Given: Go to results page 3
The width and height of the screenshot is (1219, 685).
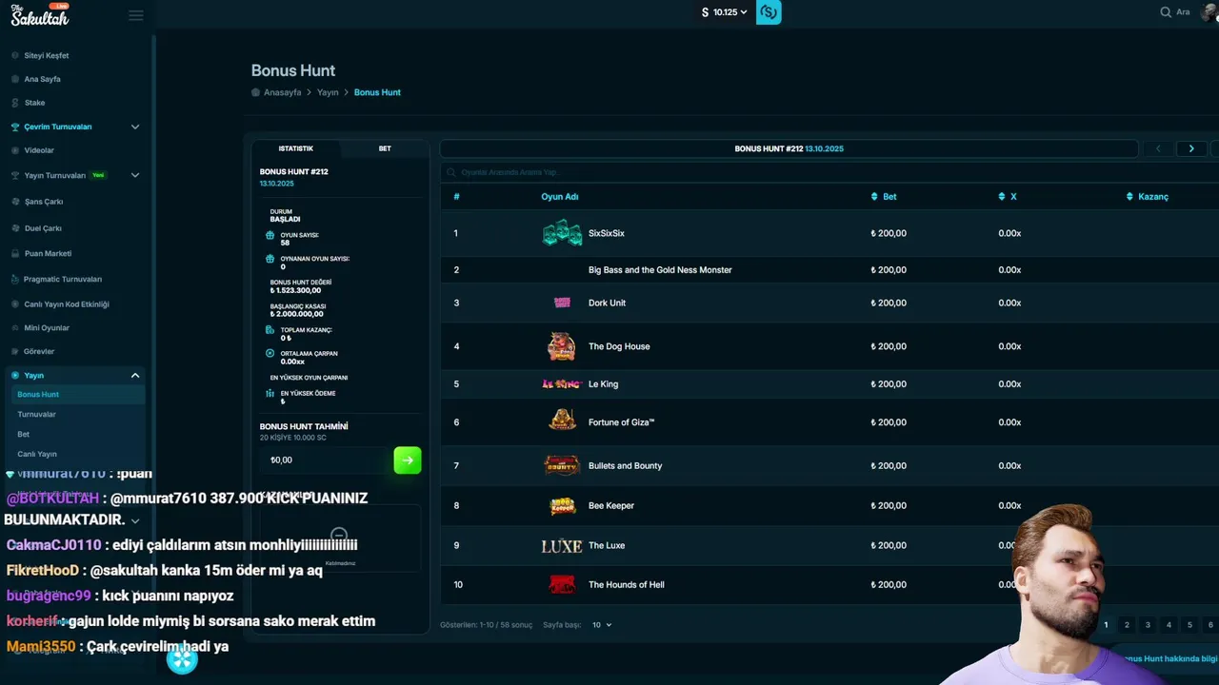Looking at the screenshot, I should (x=1148, y=625).
